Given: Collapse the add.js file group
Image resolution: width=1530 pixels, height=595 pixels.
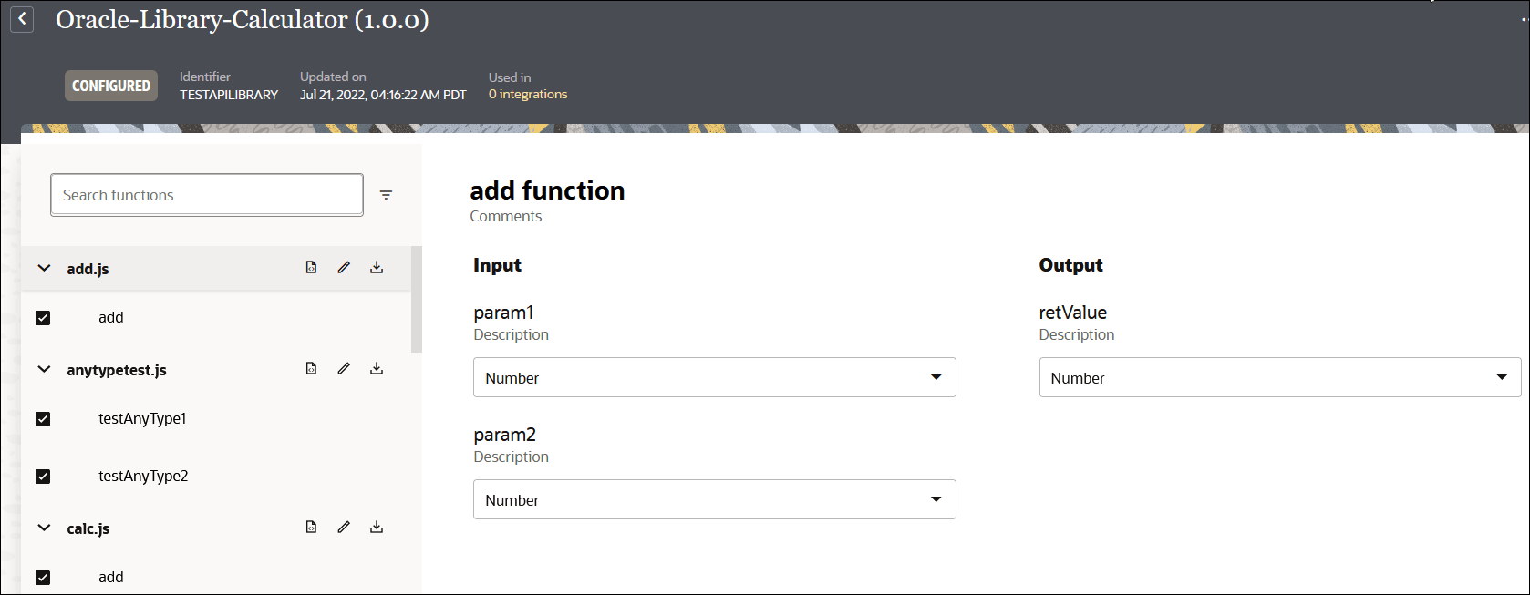Looking at the screenshot, I should click(x=44, y=269).
